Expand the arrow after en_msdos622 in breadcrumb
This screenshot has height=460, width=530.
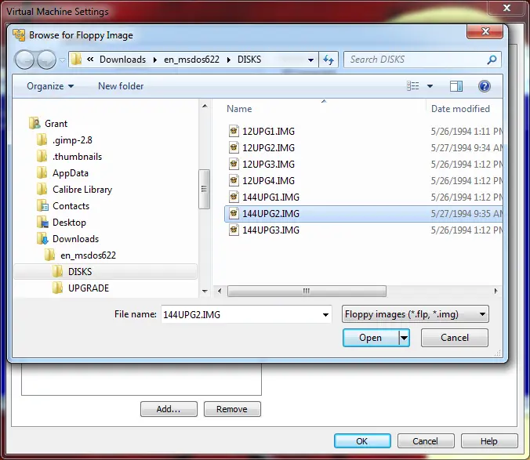229,60
